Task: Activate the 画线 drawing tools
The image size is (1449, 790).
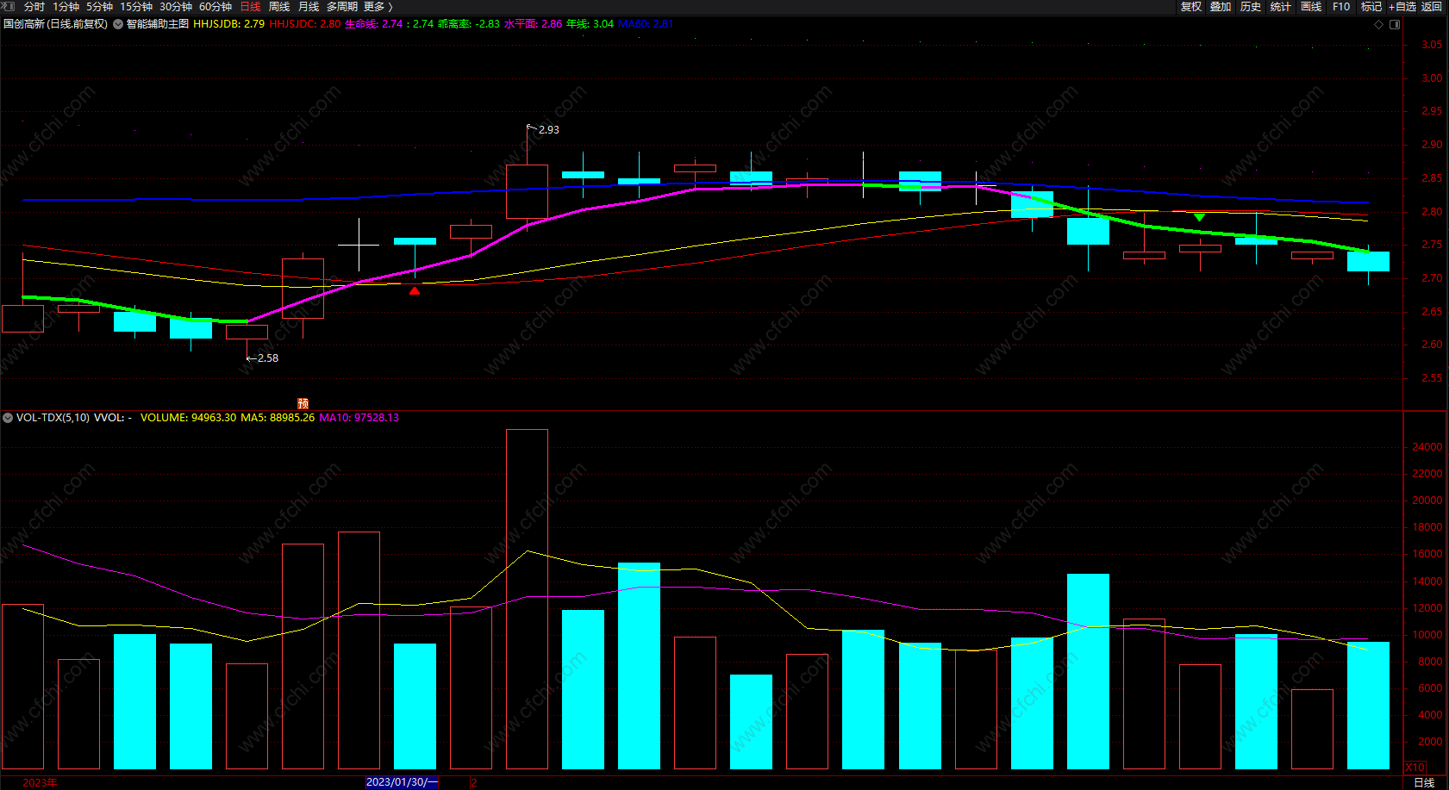Action: tap(1311, 7)
